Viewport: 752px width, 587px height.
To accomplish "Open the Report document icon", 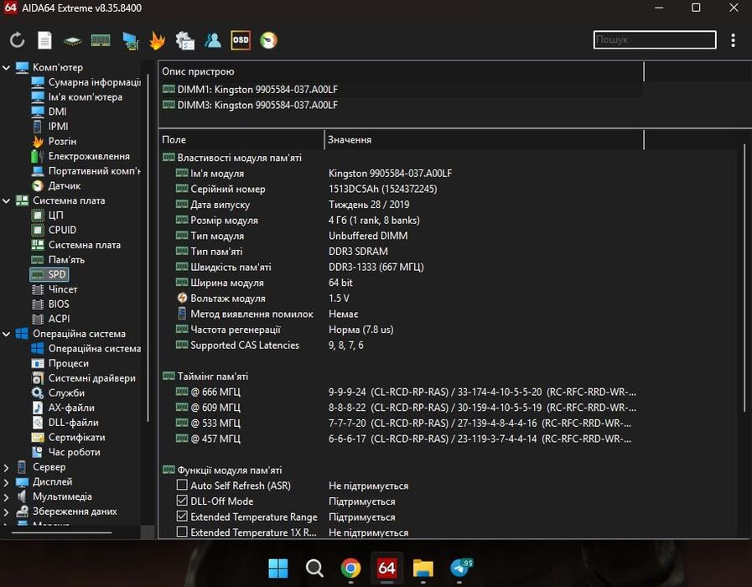I will point(44,40).
